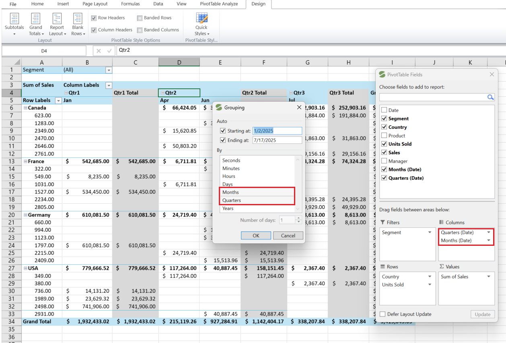Close the PivotTable Fields pane
The height and width of the screenshot is (343, 506).
pos(492,74)
